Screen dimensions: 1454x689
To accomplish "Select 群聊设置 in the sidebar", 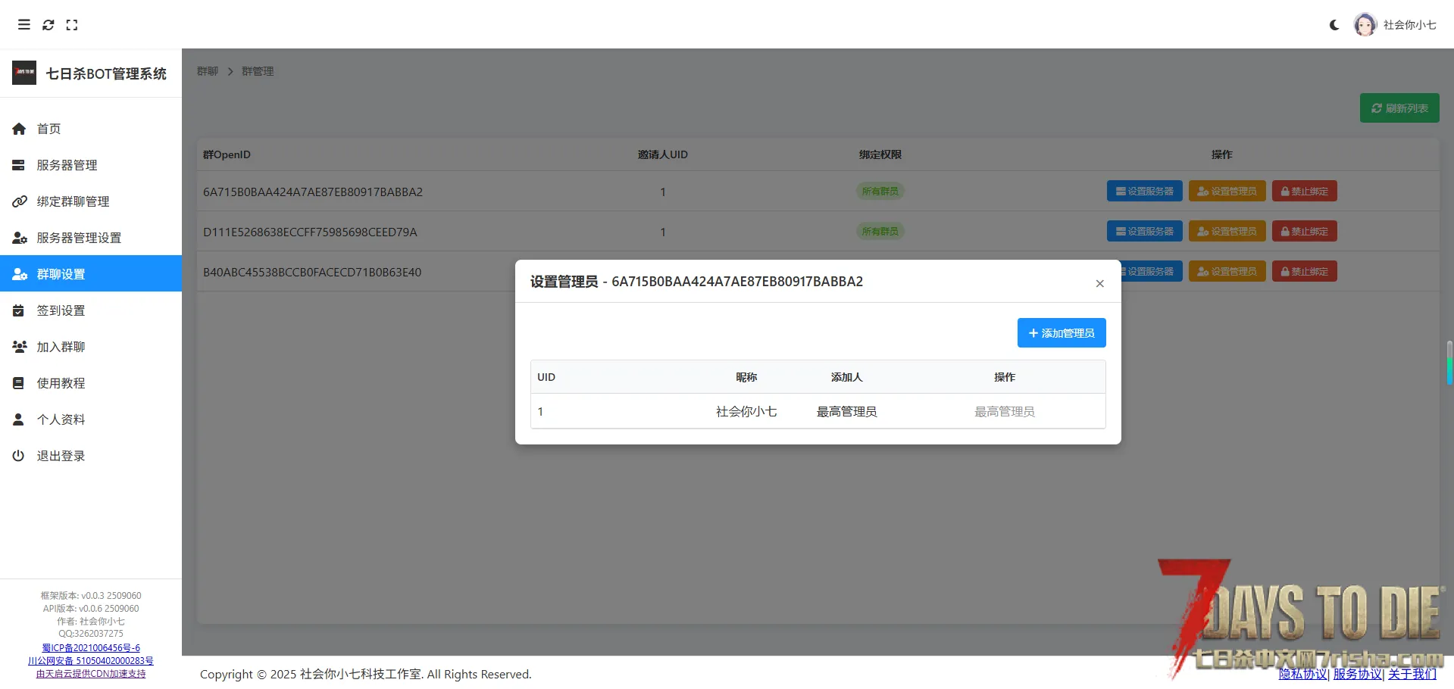I will [x=91, y=273].
